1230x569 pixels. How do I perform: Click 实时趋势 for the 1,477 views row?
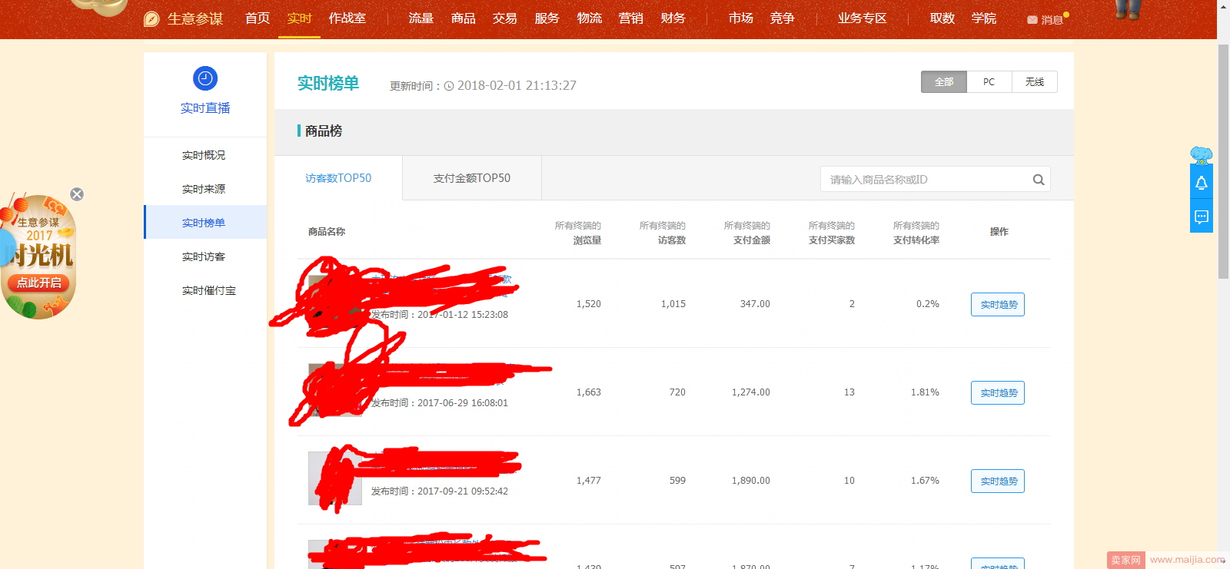(998, 481)
